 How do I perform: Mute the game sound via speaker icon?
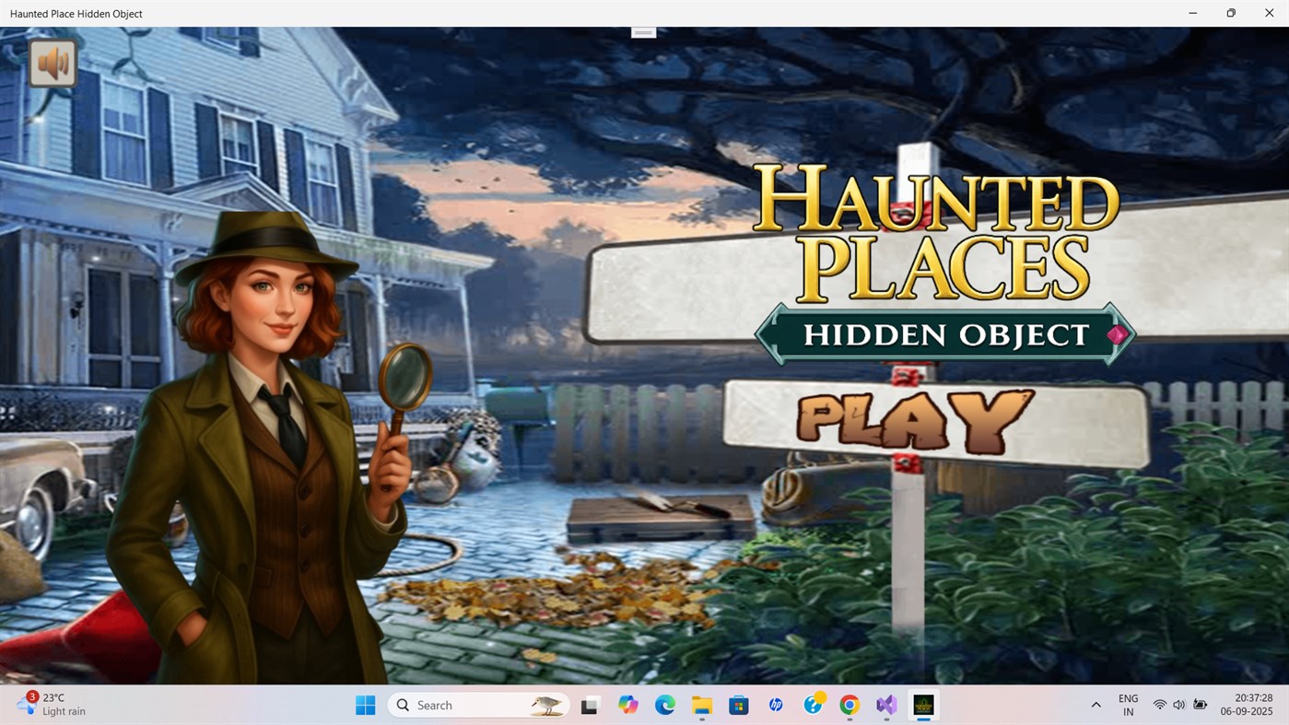point(53,63)
